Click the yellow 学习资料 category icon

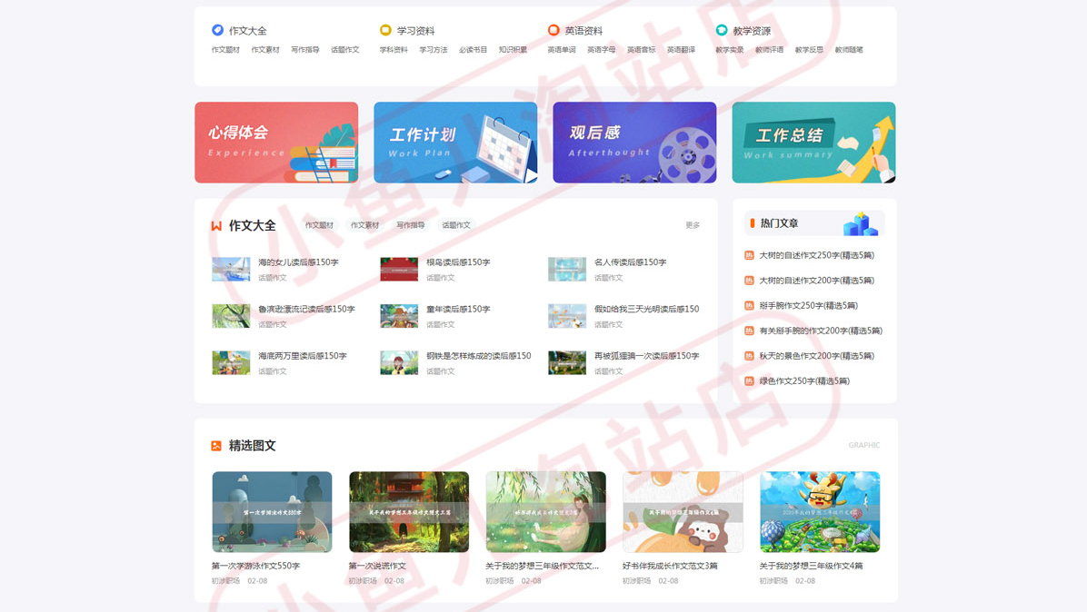[x=385, y=30]
